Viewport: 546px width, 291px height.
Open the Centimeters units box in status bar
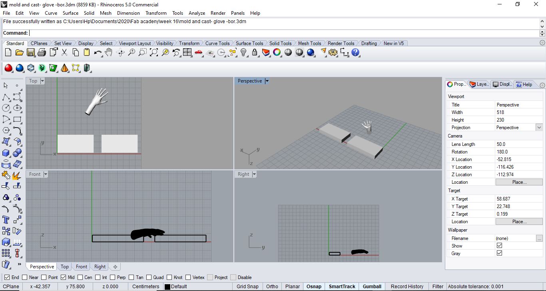(x=145, y=287)
